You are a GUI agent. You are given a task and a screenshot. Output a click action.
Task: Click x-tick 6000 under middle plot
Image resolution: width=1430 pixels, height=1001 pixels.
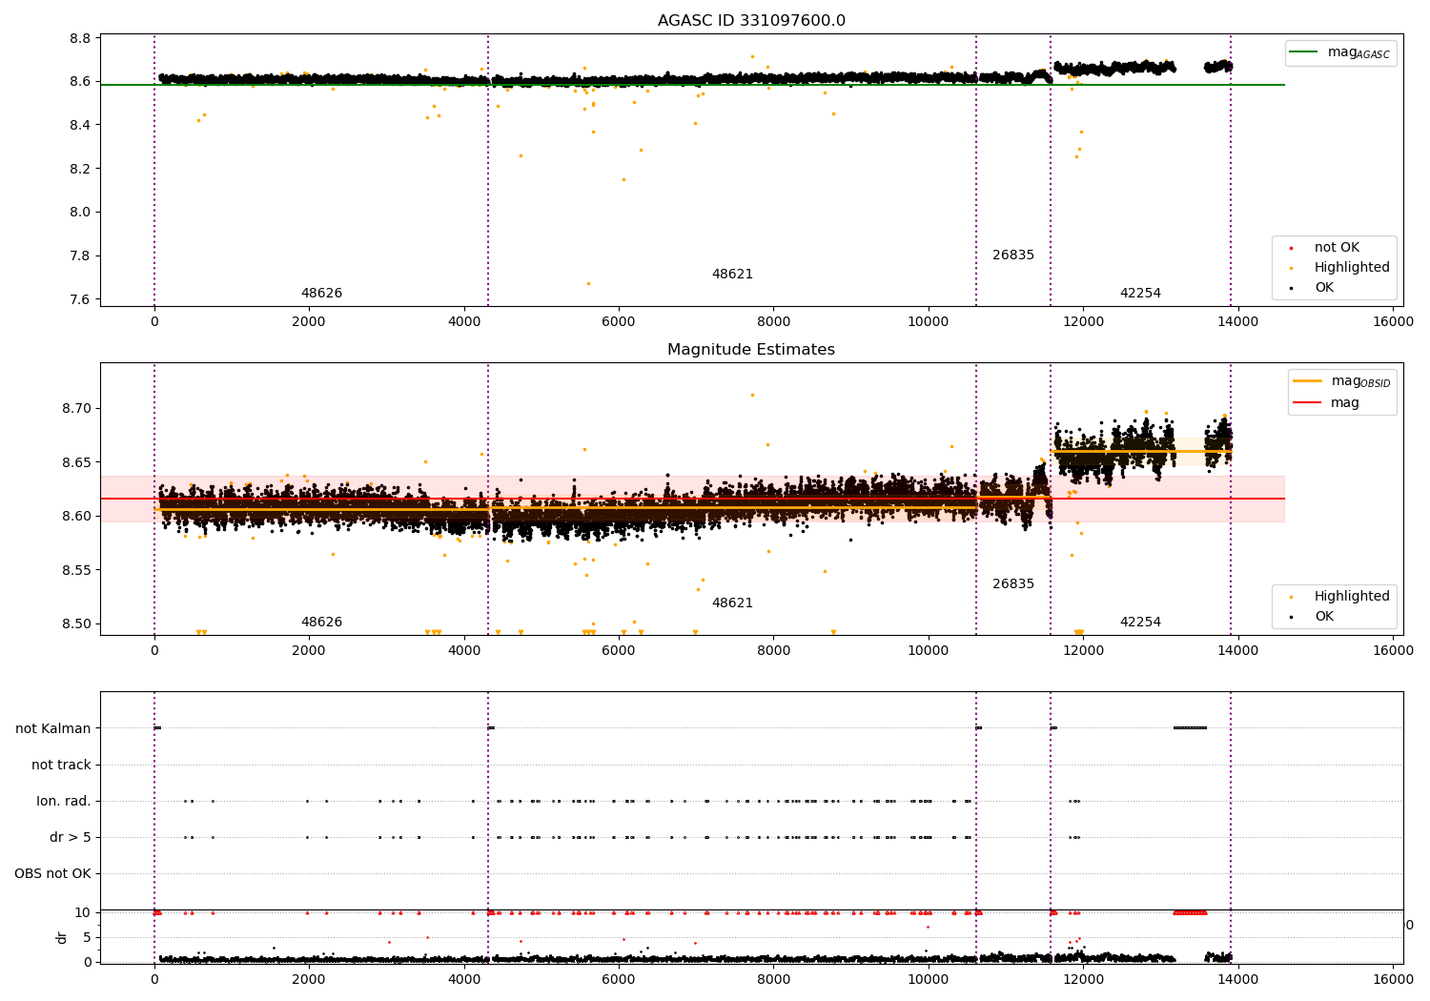[619, 651]
